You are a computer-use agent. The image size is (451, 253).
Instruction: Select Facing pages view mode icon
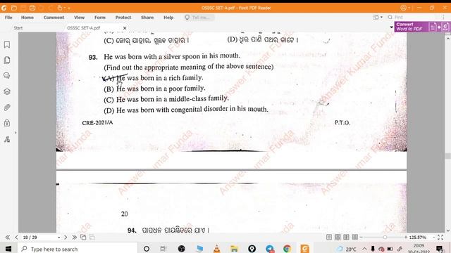point(346,237)
